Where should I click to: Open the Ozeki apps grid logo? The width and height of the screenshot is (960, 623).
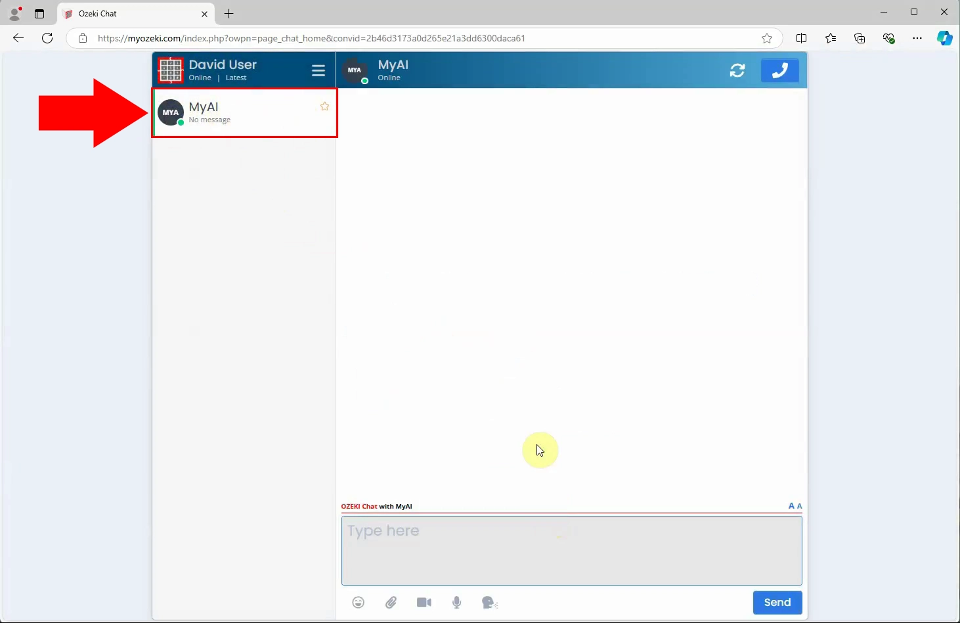coord(171,70)
